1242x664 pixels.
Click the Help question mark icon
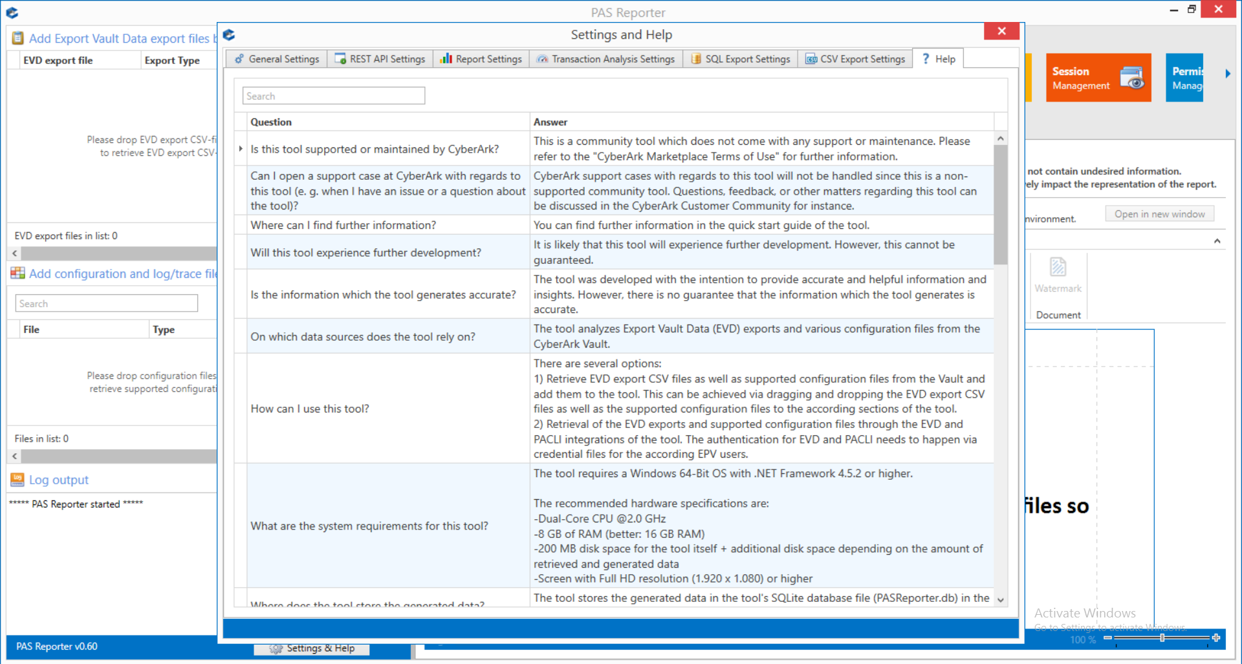[926, 58]
